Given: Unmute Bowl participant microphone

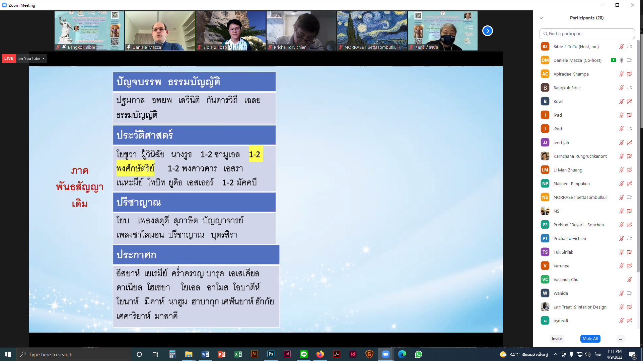Looking at the screenshot, I should (x=621, y=101).
